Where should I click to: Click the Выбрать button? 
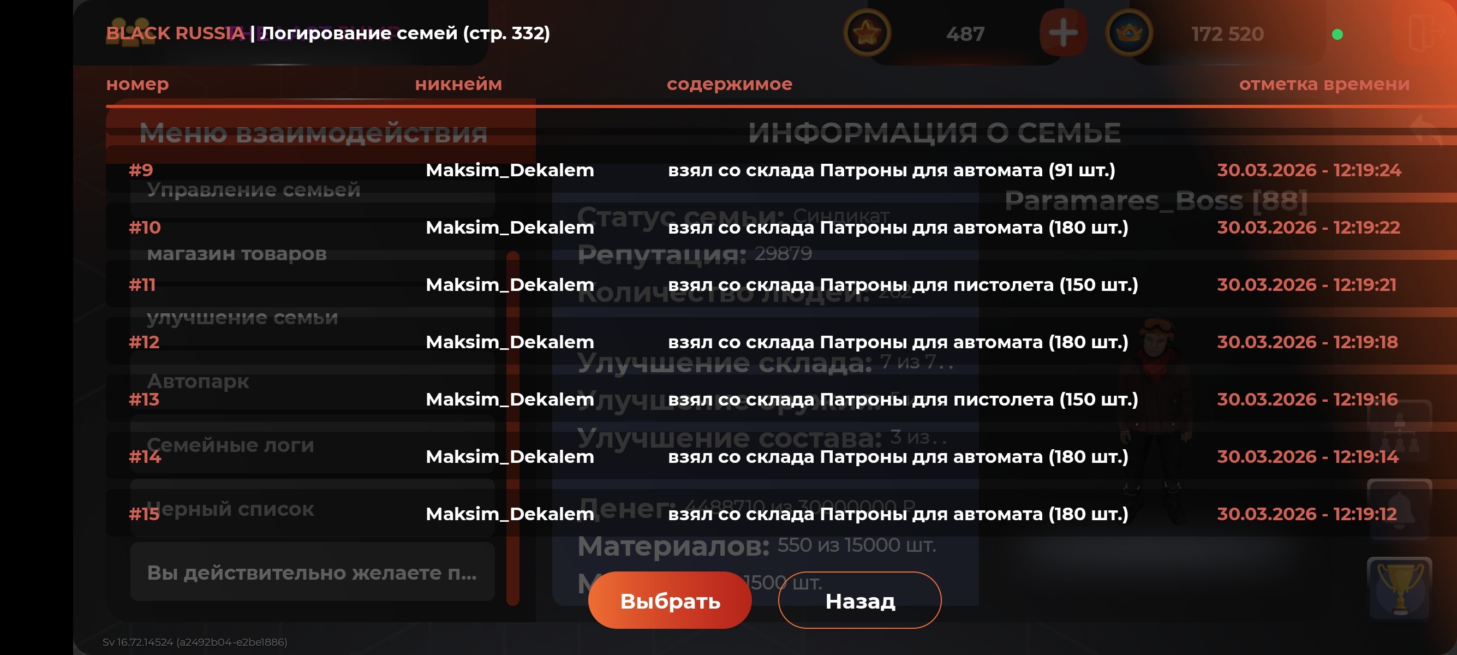point(670,600)
